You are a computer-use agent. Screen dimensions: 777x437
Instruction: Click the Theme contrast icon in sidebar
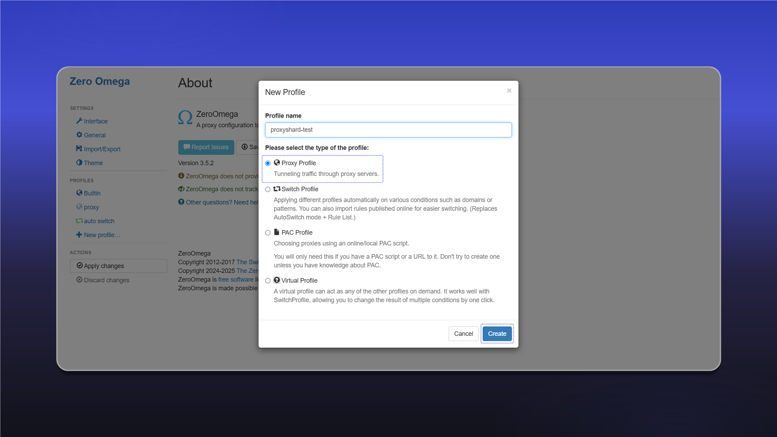79,163
